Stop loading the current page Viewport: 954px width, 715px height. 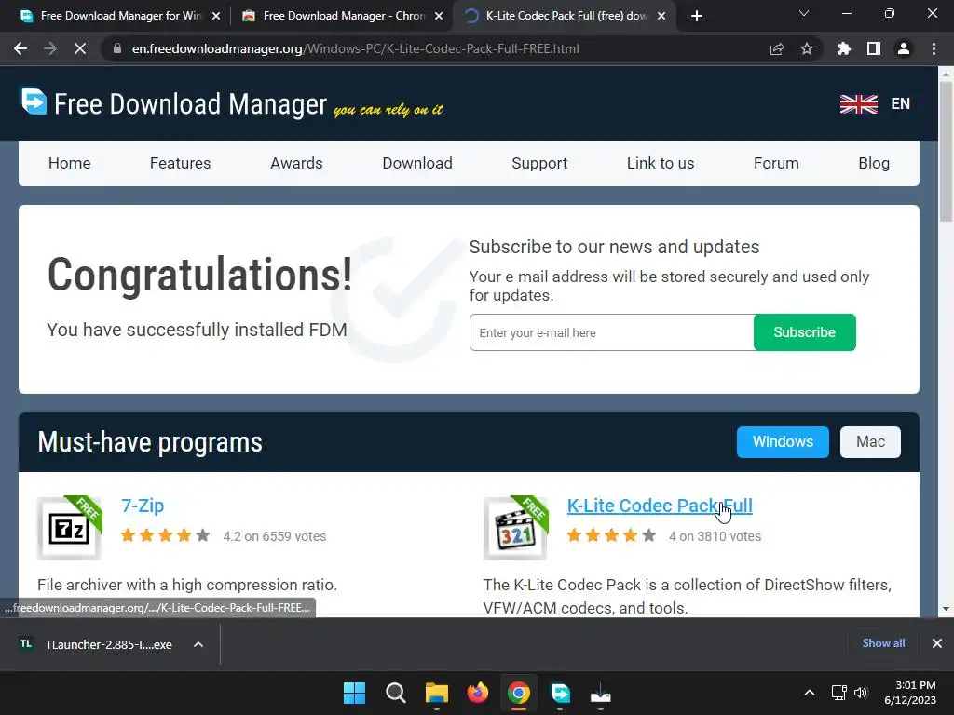pyautogui.click(x=80, y=48)
